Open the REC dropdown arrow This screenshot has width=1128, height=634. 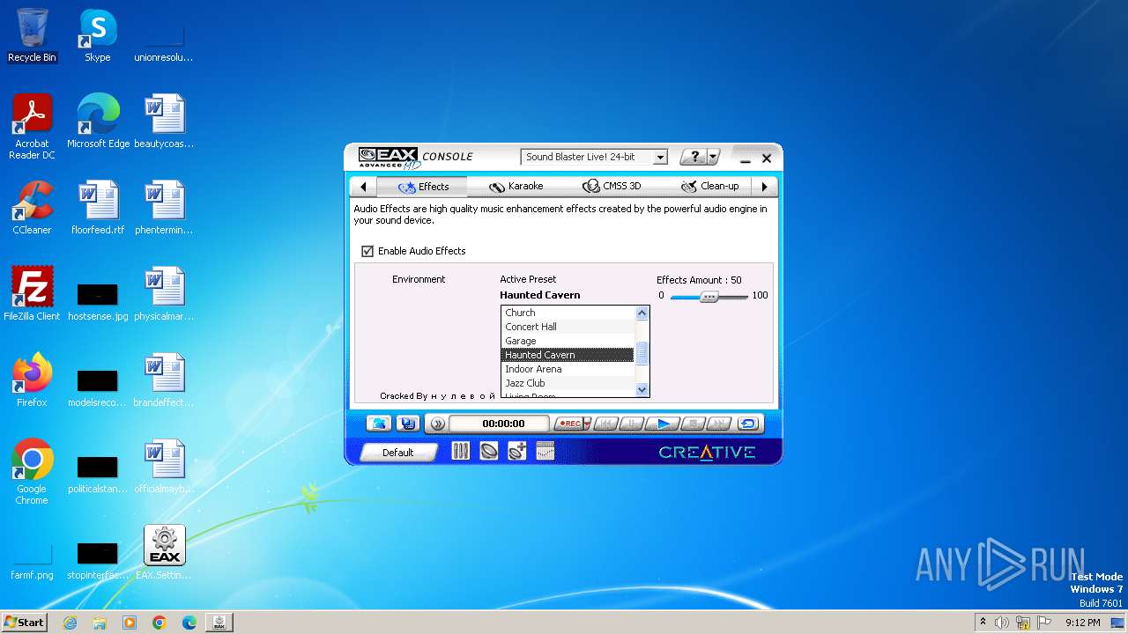click(x=587, y=424)
